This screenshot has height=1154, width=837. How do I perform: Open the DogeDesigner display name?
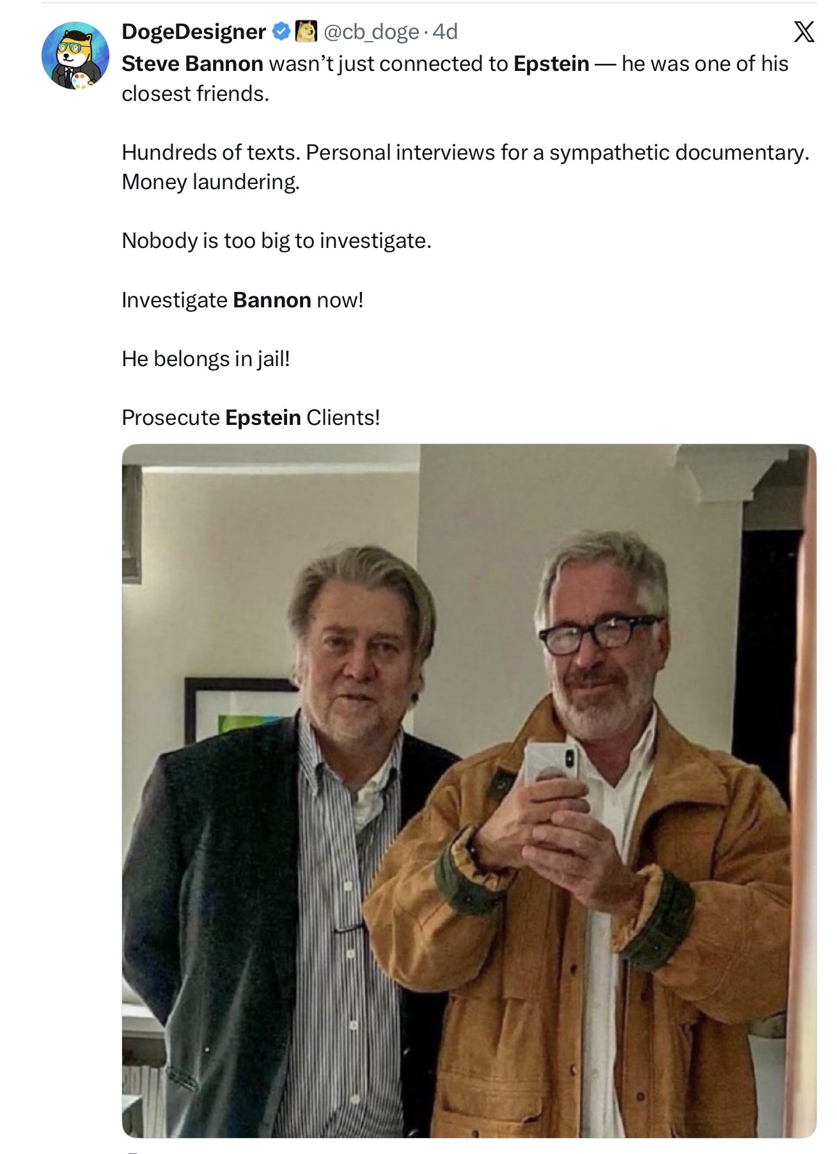pyautogui.click(x=194, y=31)
